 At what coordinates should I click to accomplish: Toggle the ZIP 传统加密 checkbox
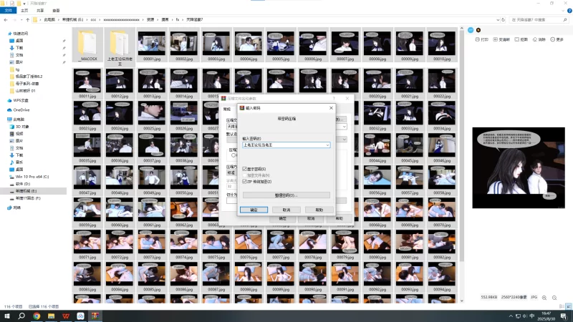244,182
